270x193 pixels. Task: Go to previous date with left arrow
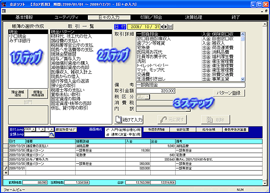click(x=162, y=27)
